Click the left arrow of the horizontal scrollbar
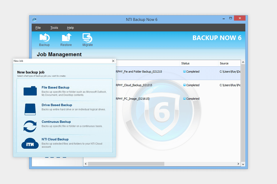Screen dimensions: 277x184 (86, 163)
